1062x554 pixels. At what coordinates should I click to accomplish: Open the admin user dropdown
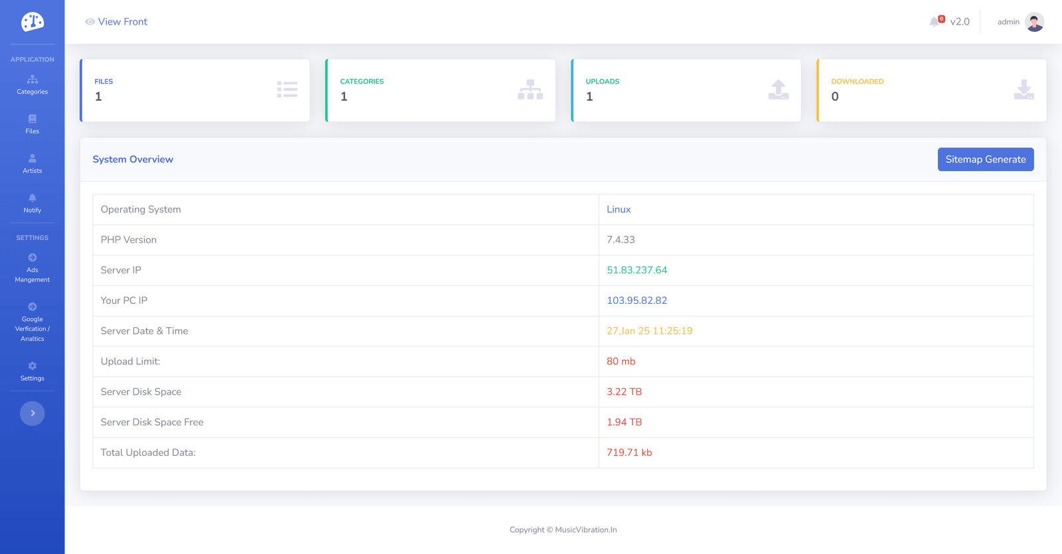(1008, 22)
